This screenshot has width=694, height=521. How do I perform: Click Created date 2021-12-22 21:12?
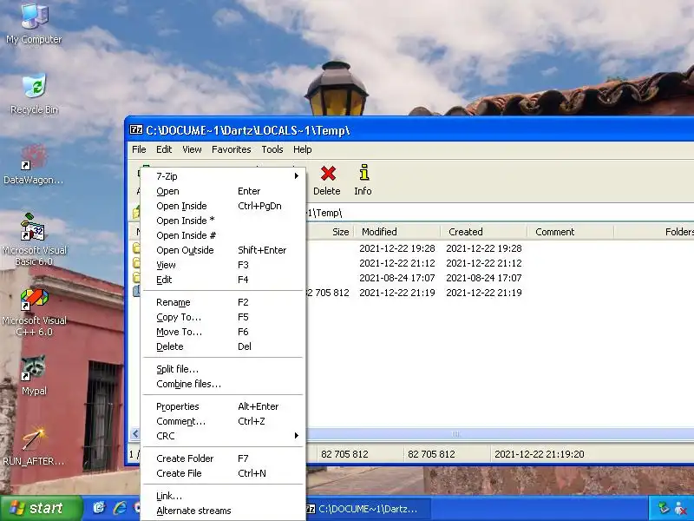tap(484, 263)
